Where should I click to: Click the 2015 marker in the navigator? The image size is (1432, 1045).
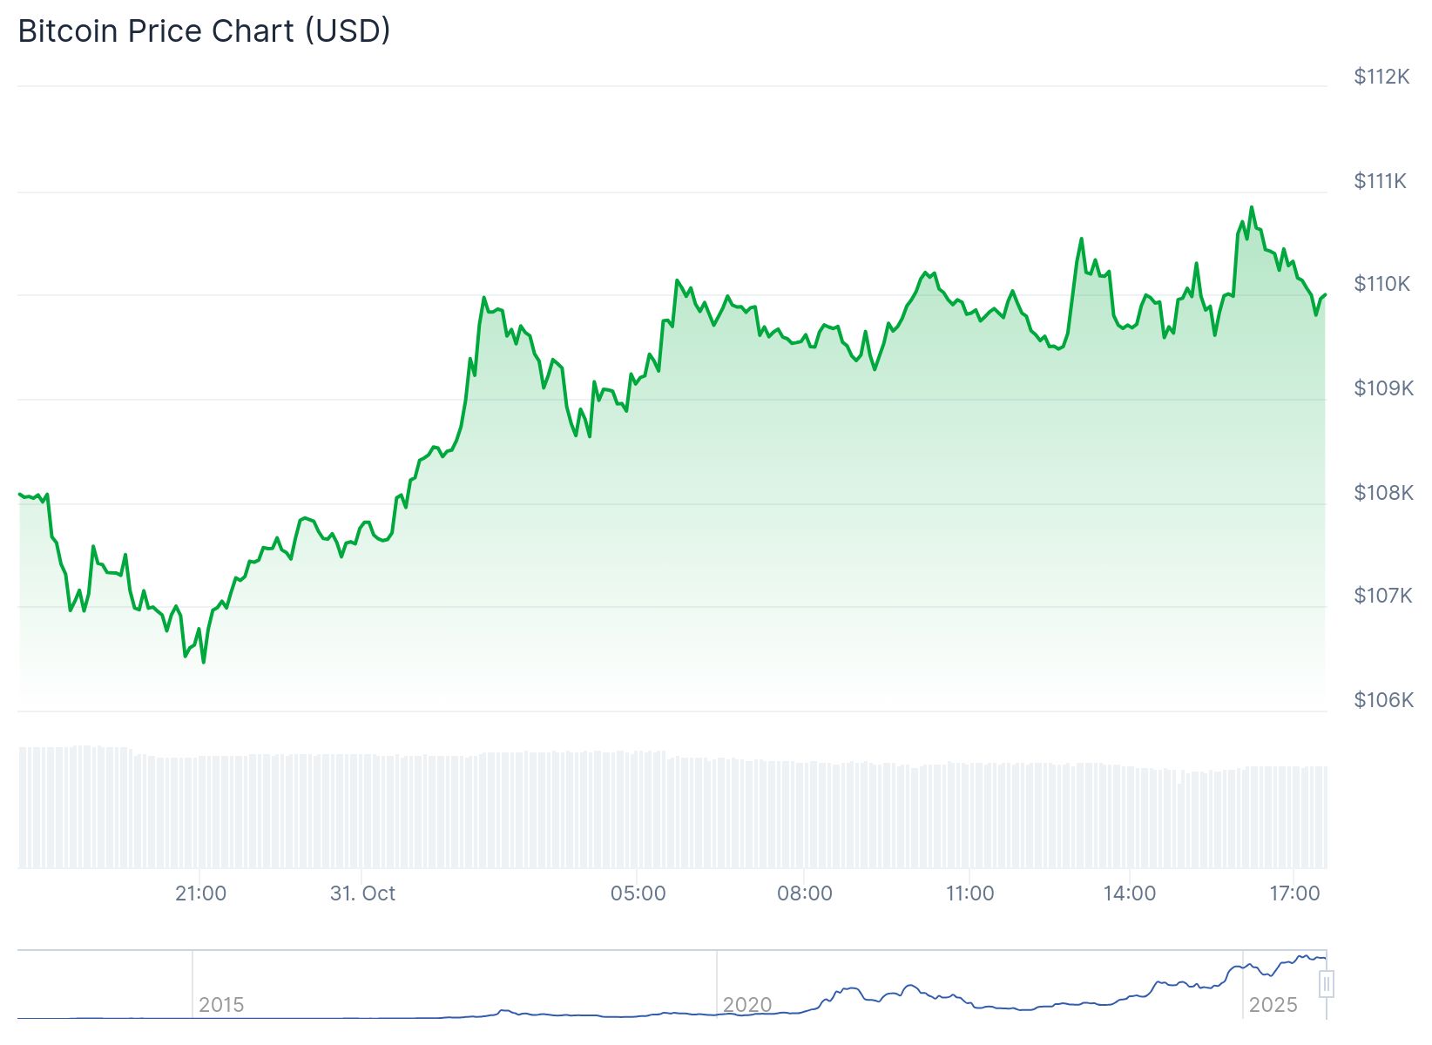tap(221, 1005)
